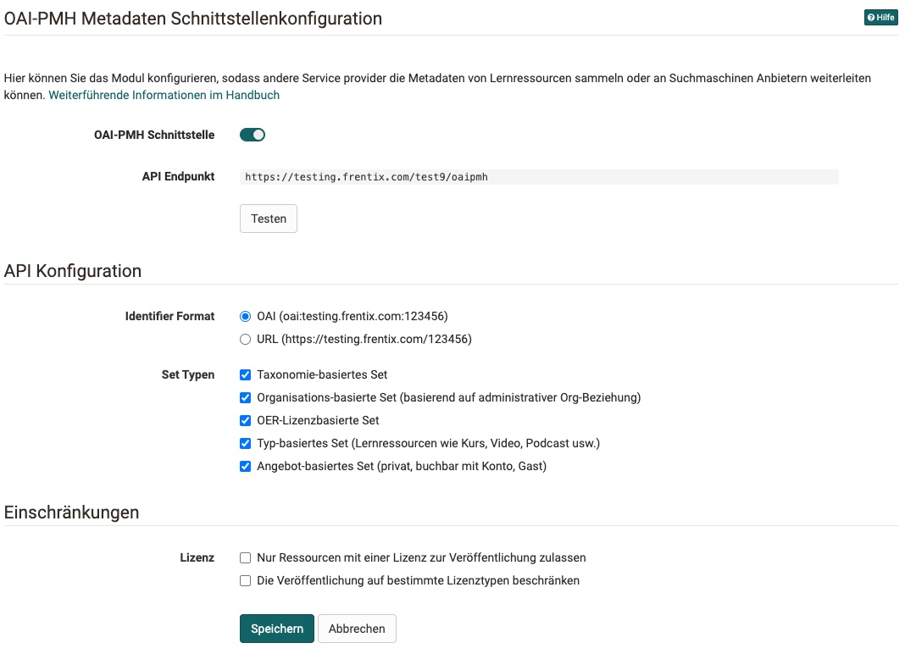916x665 pixels.
Task: Uncheck Organisations-basierte Set checkbox
Action: (246, 397)
